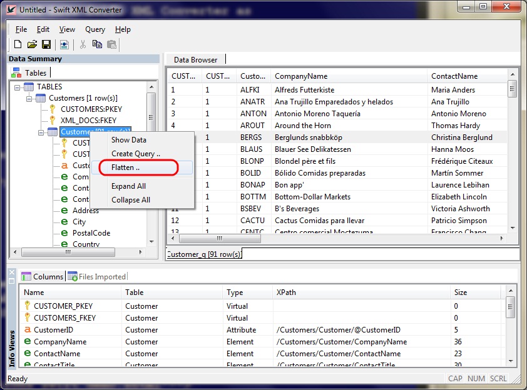Click the Cut scissors icon
Screen dimensions: 527x390
(83, 44)
